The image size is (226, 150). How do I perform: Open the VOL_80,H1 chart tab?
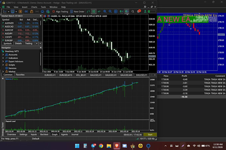click(81, 75)
